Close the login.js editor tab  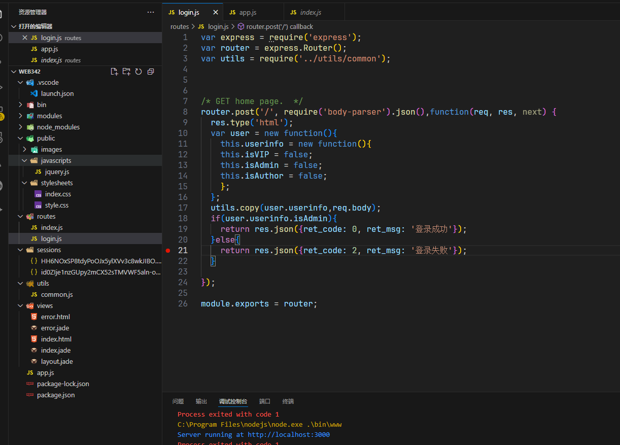click(x=216, y=12)
